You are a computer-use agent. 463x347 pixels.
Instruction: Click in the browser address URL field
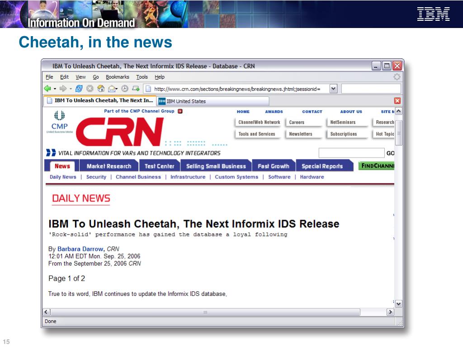click(236, 89)
